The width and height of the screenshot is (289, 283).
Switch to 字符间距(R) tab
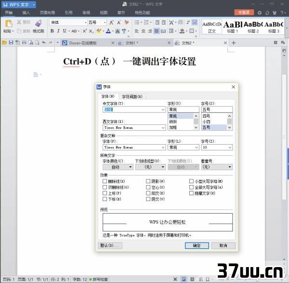point(132,96)
